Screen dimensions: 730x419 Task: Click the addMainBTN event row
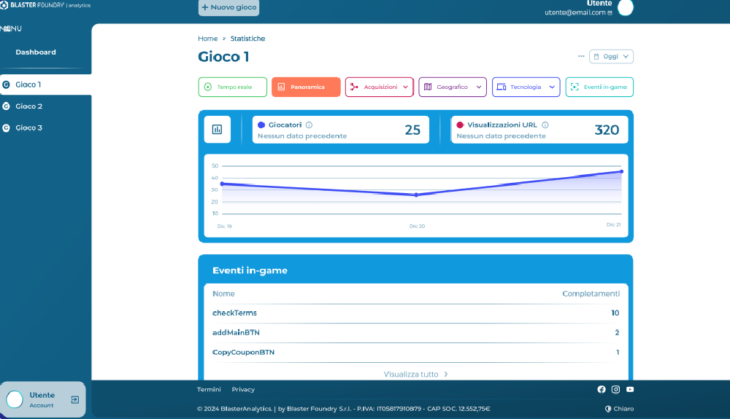click(x=416, y=332)
